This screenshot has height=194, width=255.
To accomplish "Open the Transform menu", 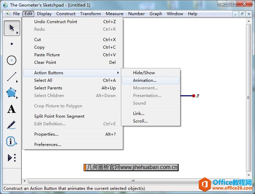I will [91, 14].
